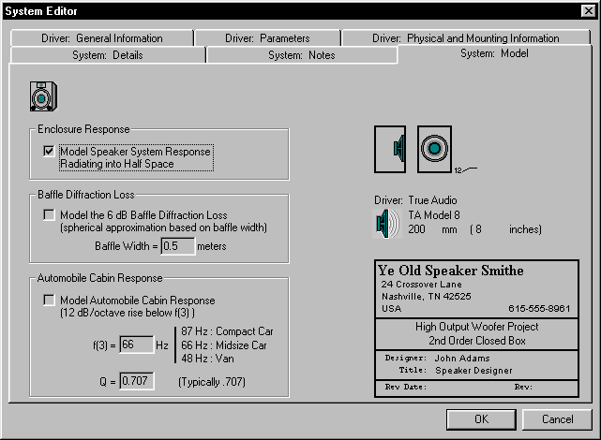Viewport: 601px width, 440px height.
Task: Click the '615-555-8961' phone number
Action: tap(539, 308)
